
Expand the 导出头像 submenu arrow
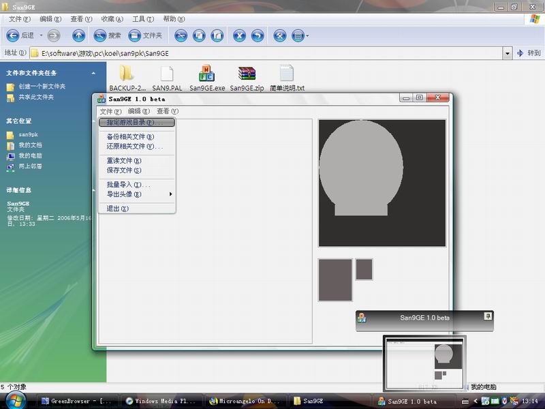(170, 194)
